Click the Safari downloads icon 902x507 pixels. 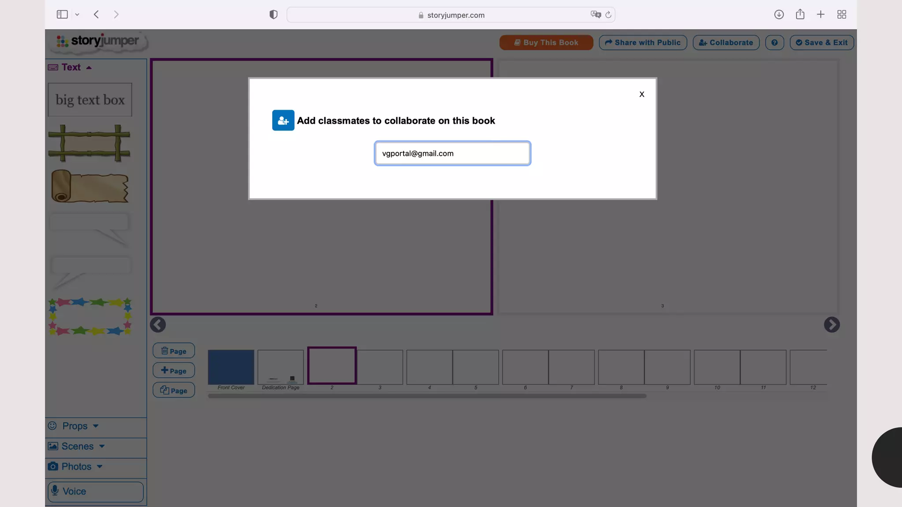pos(779,15)
